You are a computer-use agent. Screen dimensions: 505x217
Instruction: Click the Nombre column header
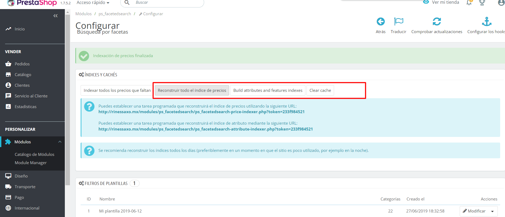click(x=107, y=199)
